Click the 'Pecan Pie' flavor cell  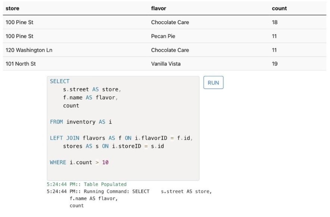coord(163,36)
